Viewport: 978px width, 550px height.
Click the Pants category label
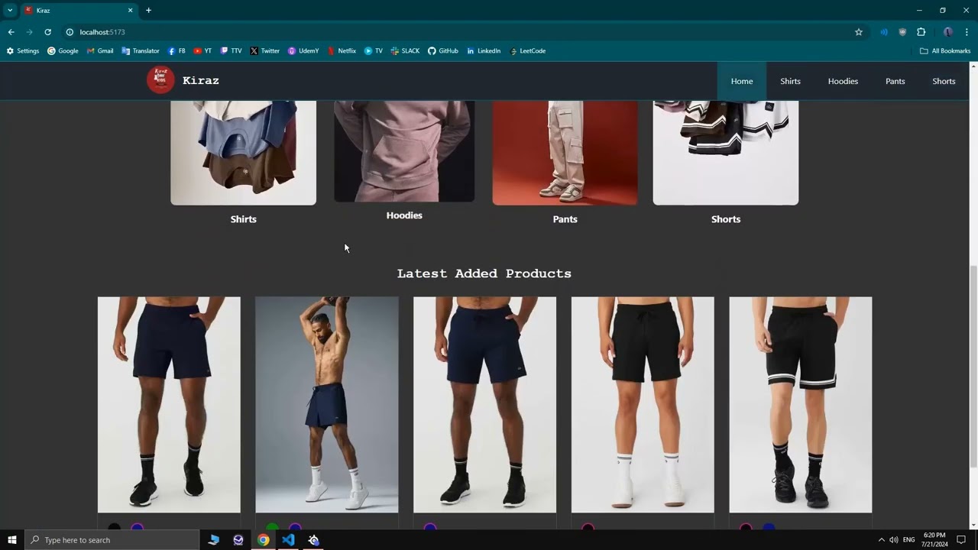565,219
